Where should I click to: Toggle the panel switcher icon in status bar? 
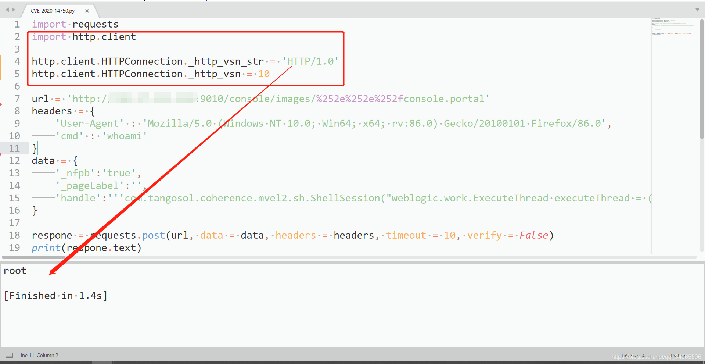(9, 355)
